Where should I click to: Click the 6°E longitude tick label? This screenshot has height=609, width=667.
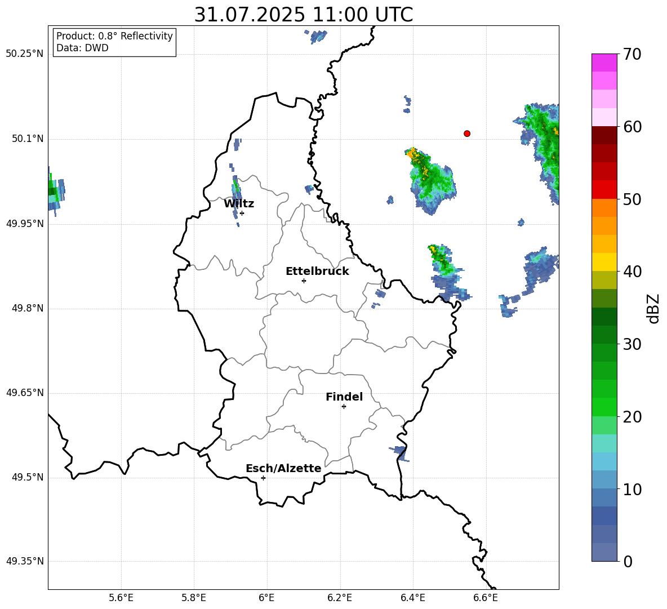pyautogui.click(x=266, y=598)
